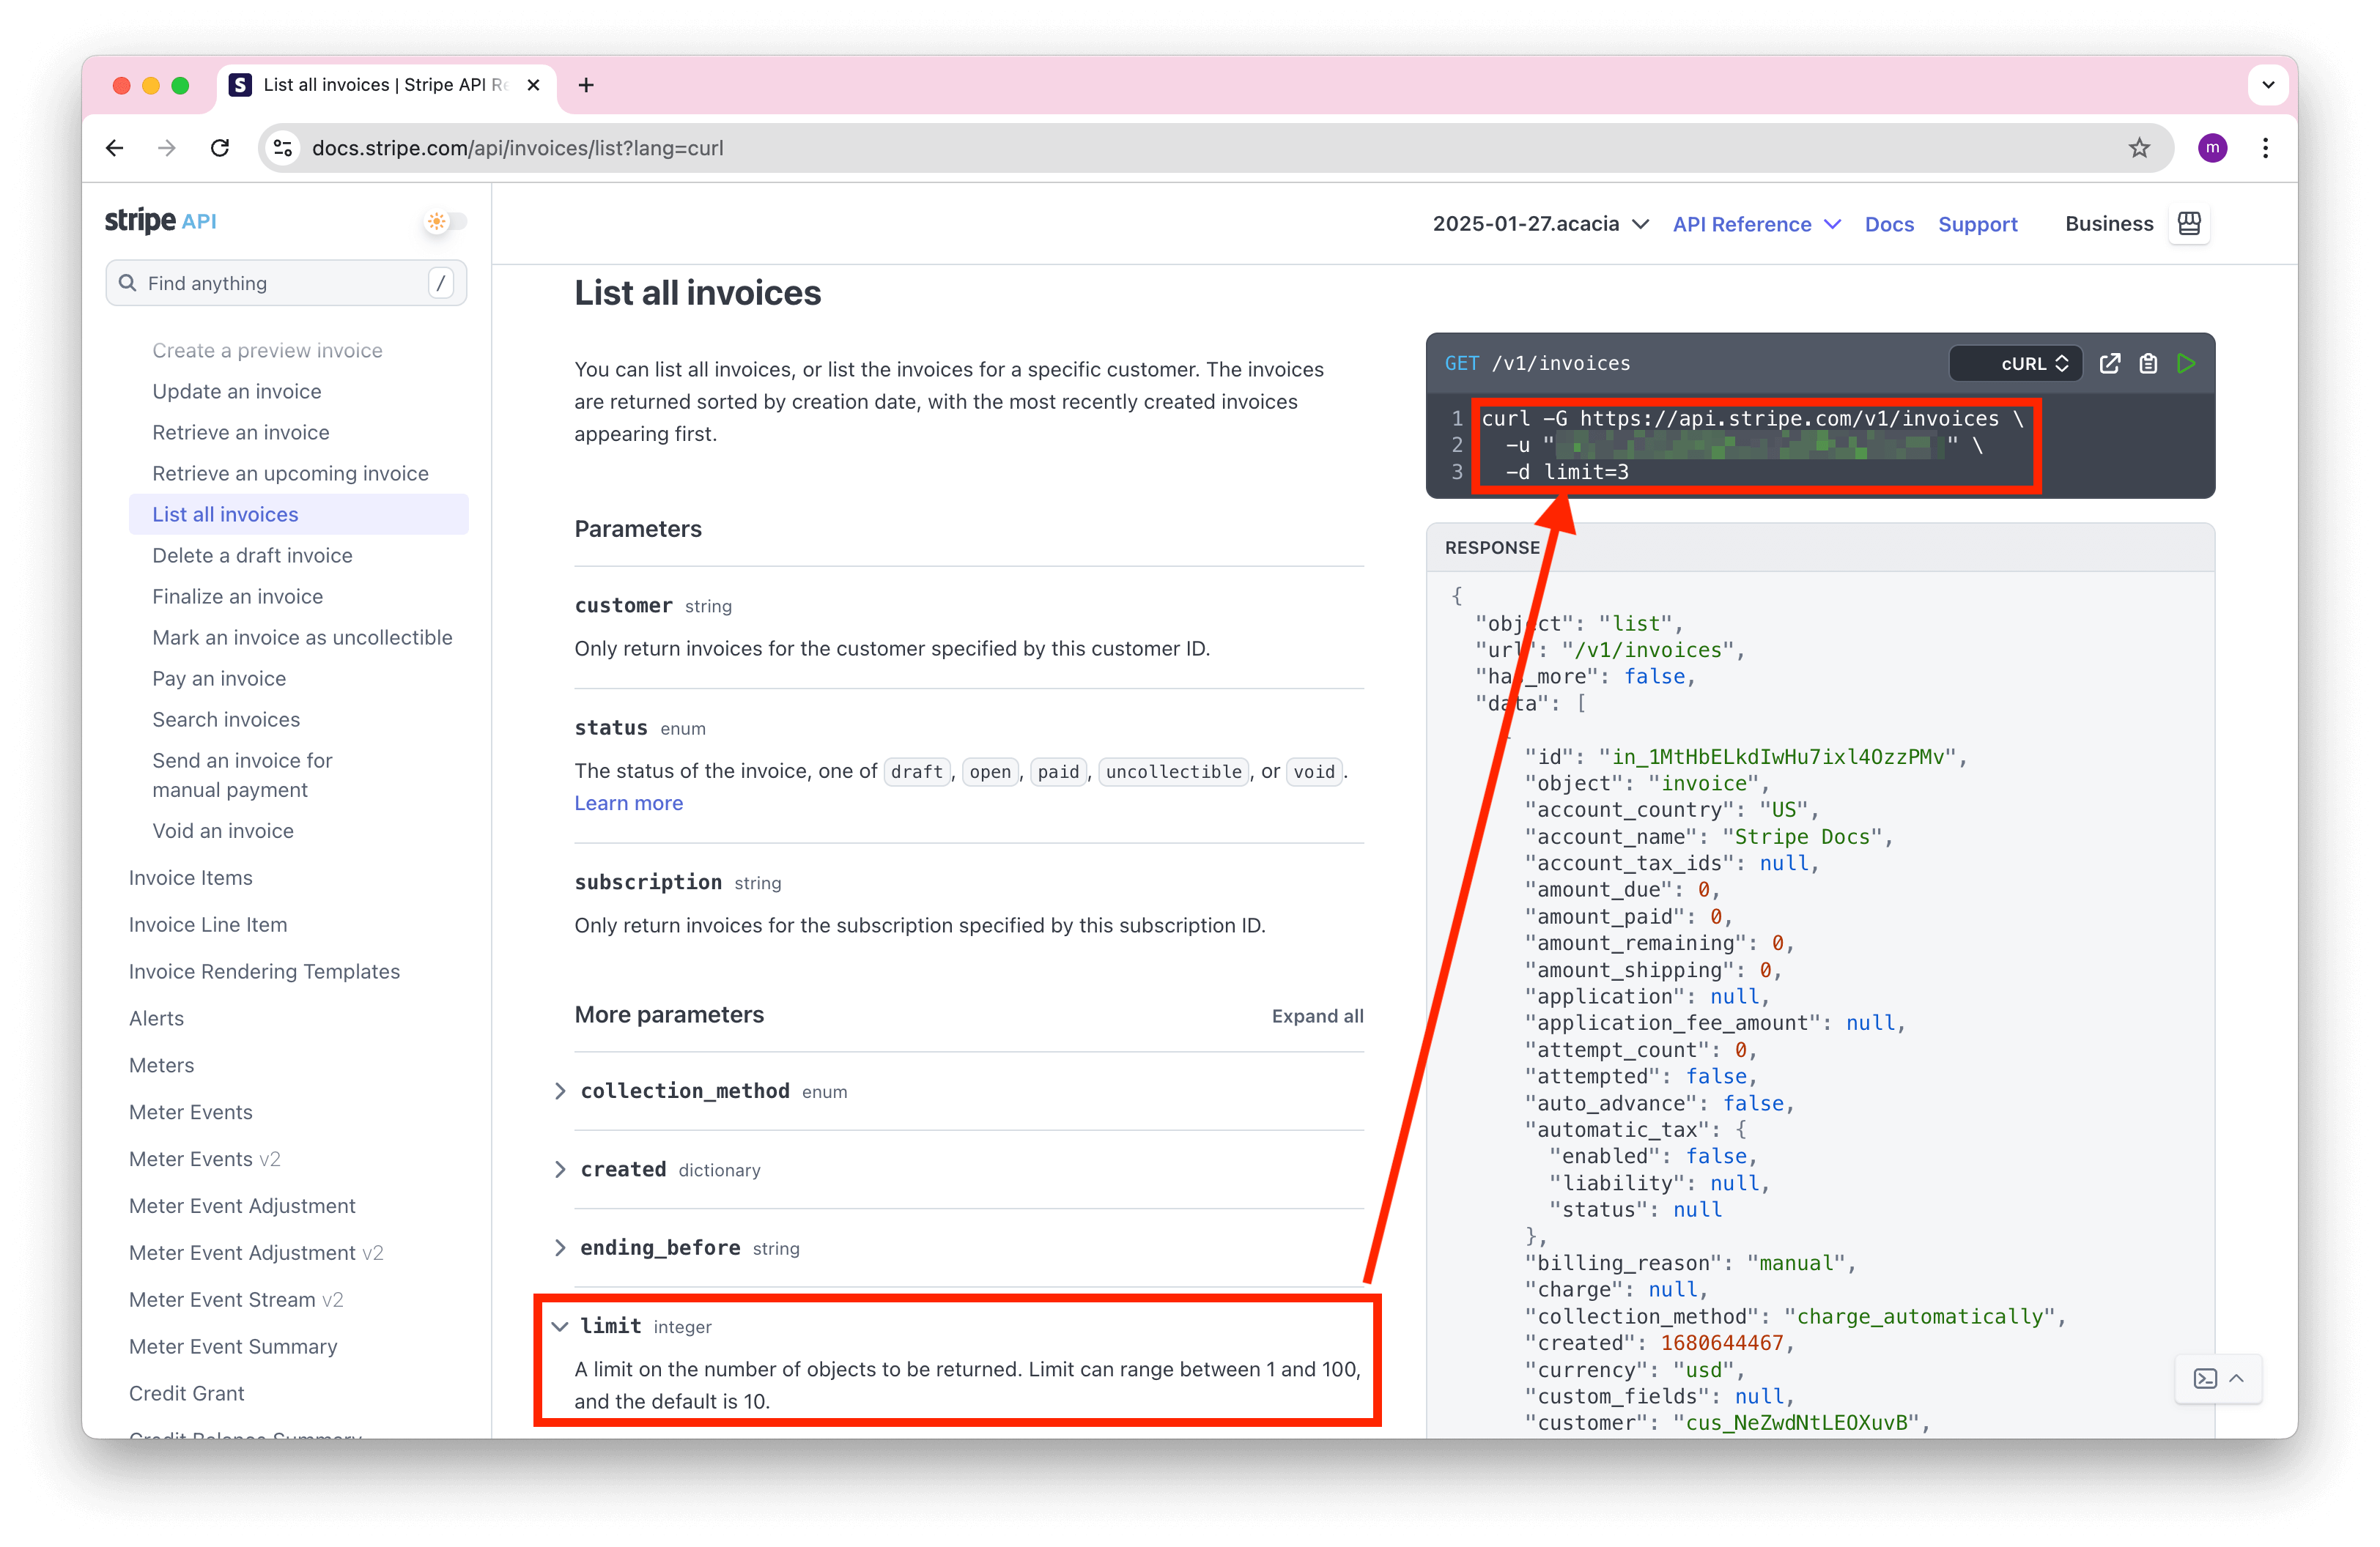Click the address bar URL input field
The height and width of the screenshot is (1547, 2380).
pos(1204,146)
